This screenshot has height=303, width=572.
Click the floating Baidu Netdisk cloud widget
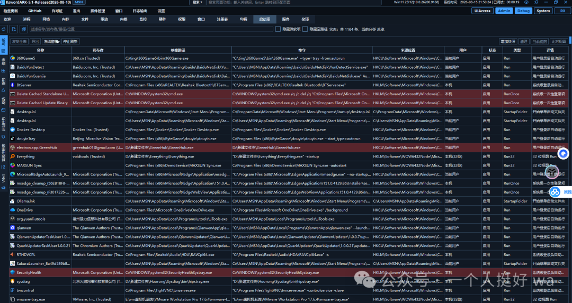coord(555,192)
